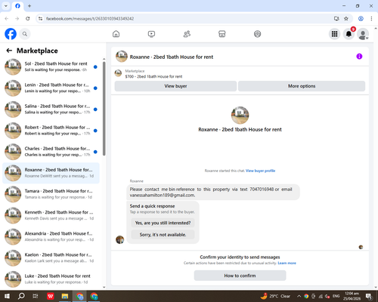Viewport: 378px width, 302px height.
Task: Open new browser tab
Action: (29, 6)
